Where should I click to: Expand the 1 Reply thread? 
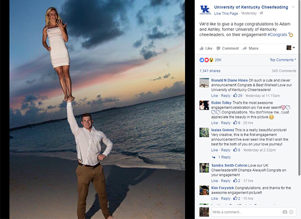[225, 157]
